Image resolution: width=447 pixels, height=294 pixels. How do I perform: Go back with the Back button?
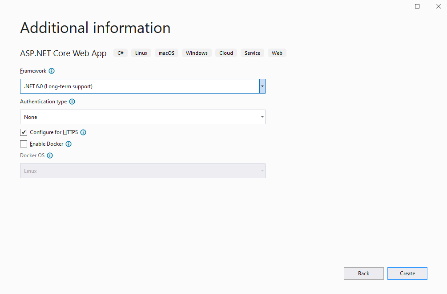(x=363, y=274)
